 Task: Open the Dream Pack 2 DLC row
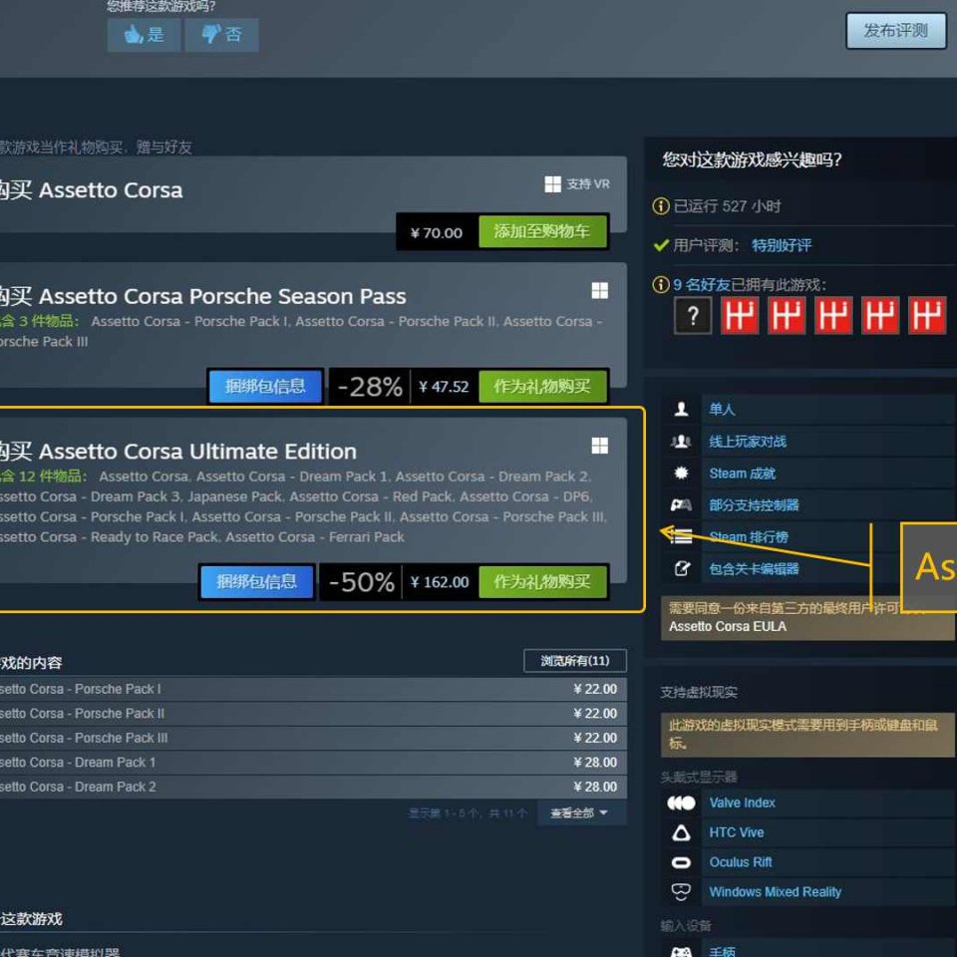(313, 787)
